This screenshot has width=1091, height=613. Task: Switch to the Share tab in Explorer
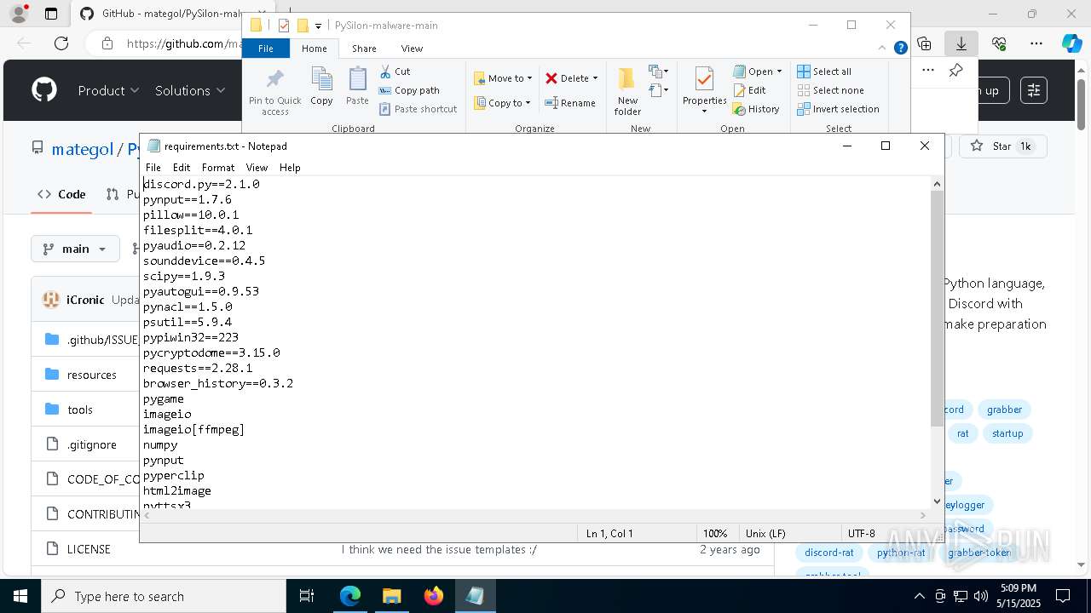pos(364,49)
